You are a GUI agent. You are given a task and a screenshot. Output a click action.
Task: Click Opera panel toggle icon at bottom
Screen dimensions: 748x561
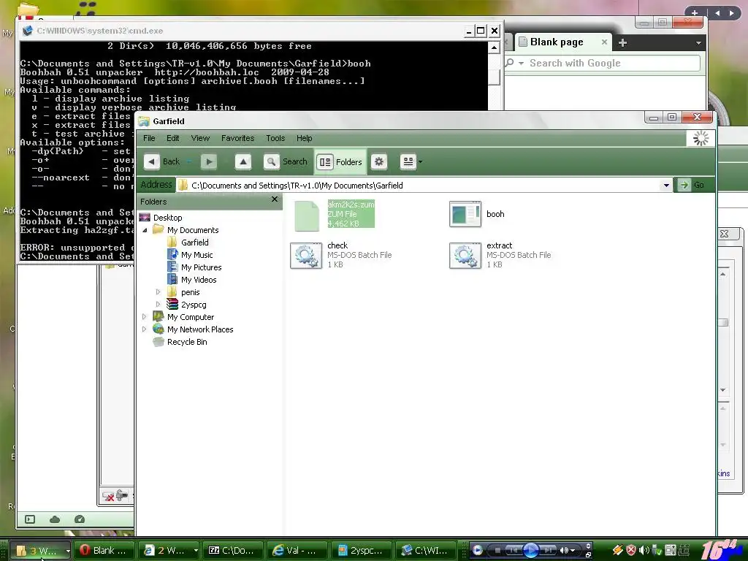pos(30,519)
